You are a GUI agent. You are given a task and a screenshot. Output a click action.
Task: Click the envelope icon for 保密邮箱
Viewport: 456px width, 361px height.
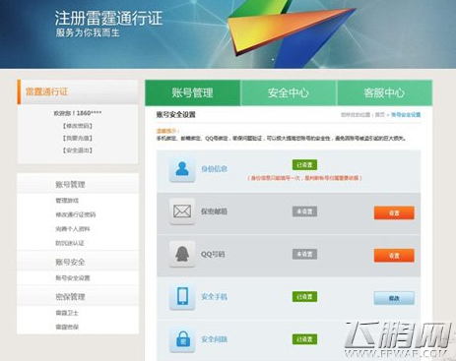(182, 211)
